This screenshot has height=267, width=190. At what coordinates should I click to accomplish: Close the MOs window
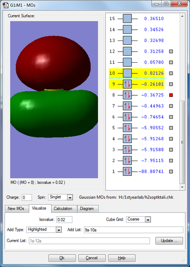[x=179, y=4]
